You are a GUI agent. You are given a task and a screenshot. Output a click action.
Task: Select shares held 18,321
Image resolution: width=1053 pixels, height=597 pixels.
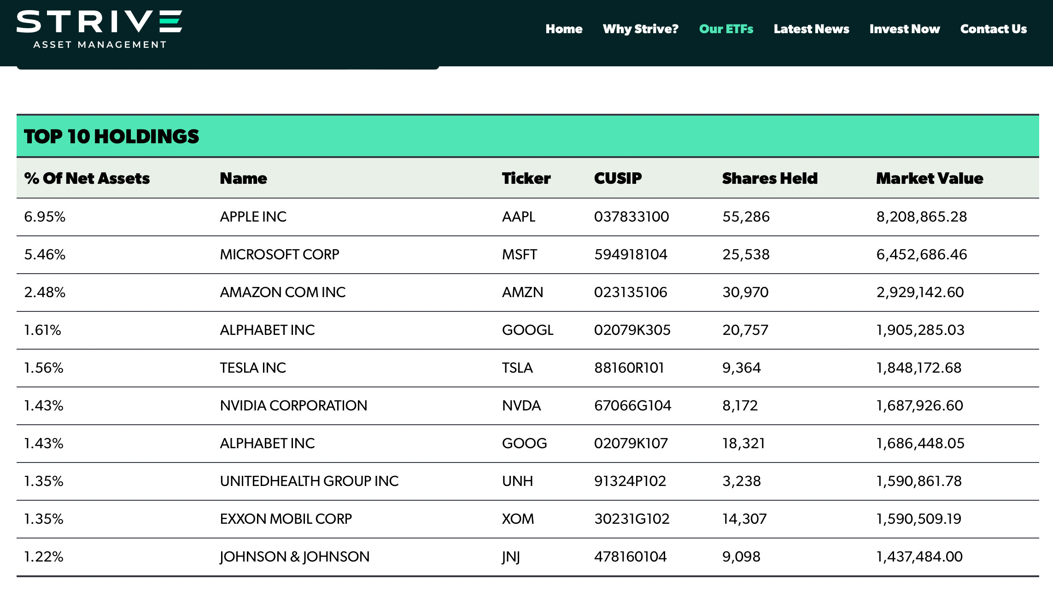[743, 443]
